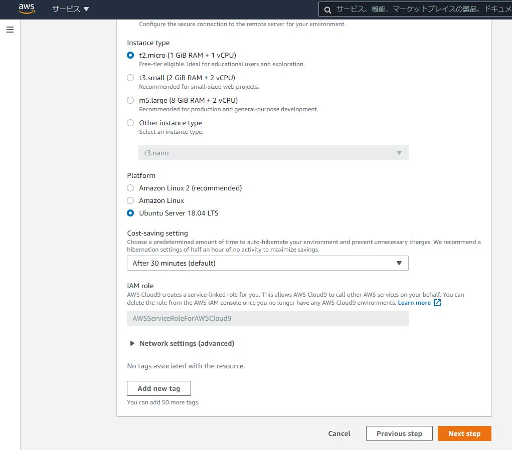Click the Add new tag button
This screenshot has width=512, height=450.
159,388
